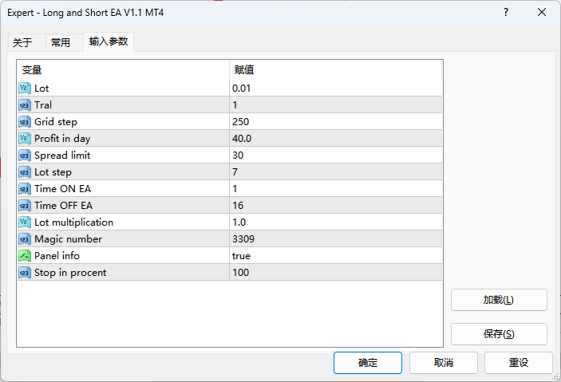Viewport: 561px width, 382px height.
Task: Click the 'Grid step' variable name
Action: pos(56,122)
